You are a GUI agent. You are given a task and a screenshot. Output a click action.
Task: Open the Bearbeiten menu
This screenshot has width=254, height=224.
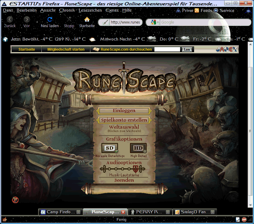pos(27,10)
